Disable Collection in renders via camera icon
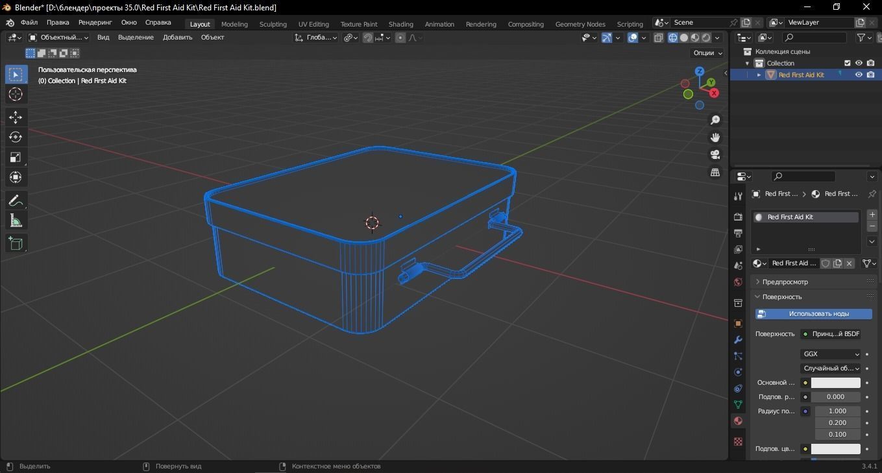The width and height of the screenshot is (882, 473). click(x=870, y=63)
